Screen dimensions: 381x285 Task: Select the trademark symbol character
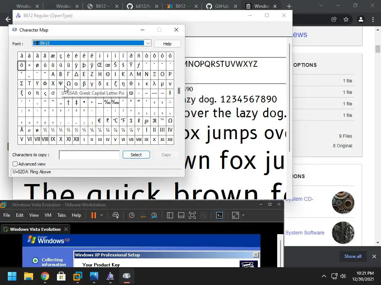coord(162,121)
